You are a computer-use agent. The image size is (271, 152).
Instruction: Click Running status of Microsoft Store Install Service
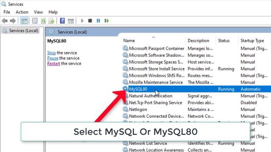coord(226,69)
